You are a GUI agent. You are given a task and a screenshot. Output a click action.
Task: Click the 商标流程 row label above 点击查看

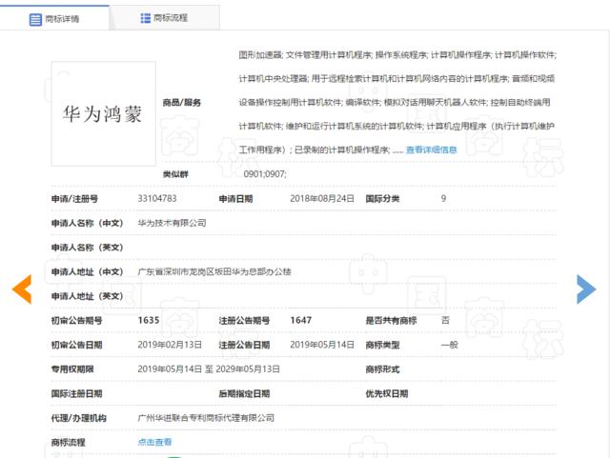click(68, 443)
